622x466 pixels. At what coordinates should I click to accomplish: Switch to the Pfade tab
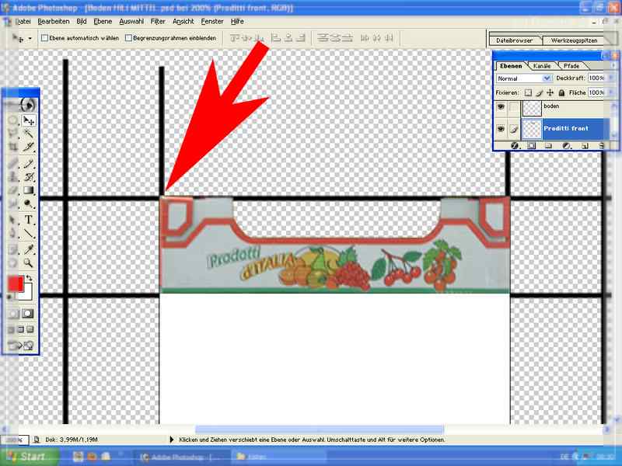tap(571, 66)
